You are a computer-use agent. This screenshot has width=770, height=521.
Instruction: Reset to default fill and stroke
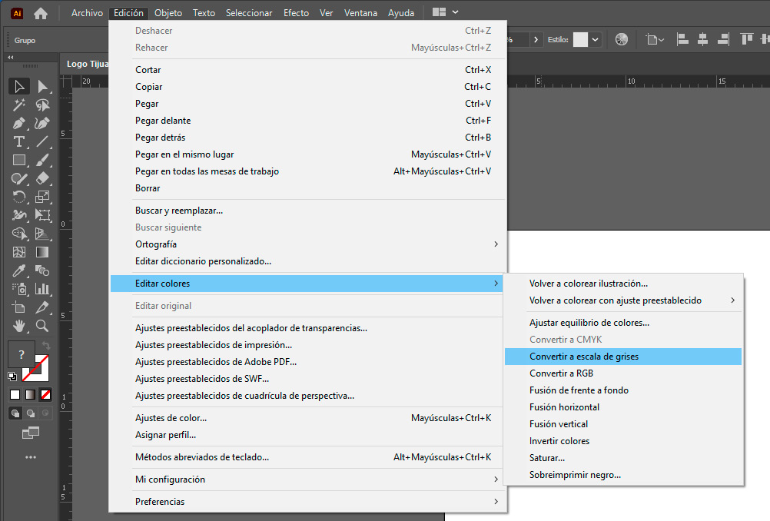point(12,377)
